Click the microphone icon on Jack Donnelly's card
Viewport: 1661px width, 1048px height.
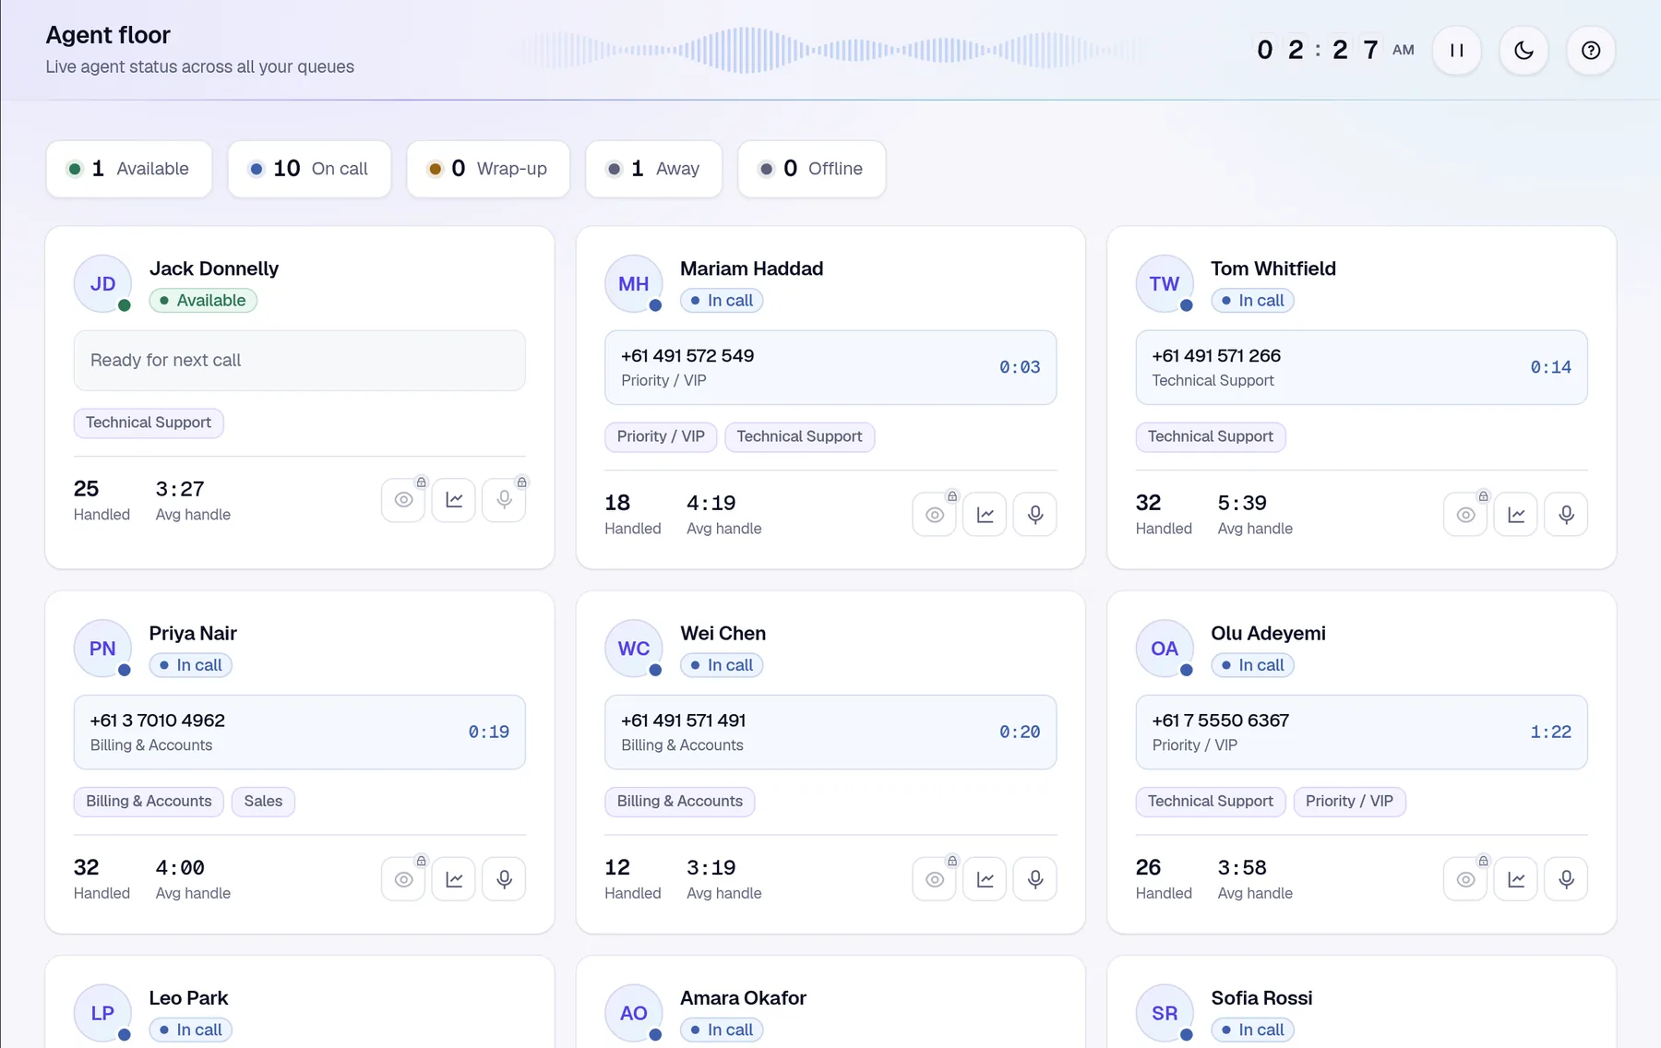504,500
